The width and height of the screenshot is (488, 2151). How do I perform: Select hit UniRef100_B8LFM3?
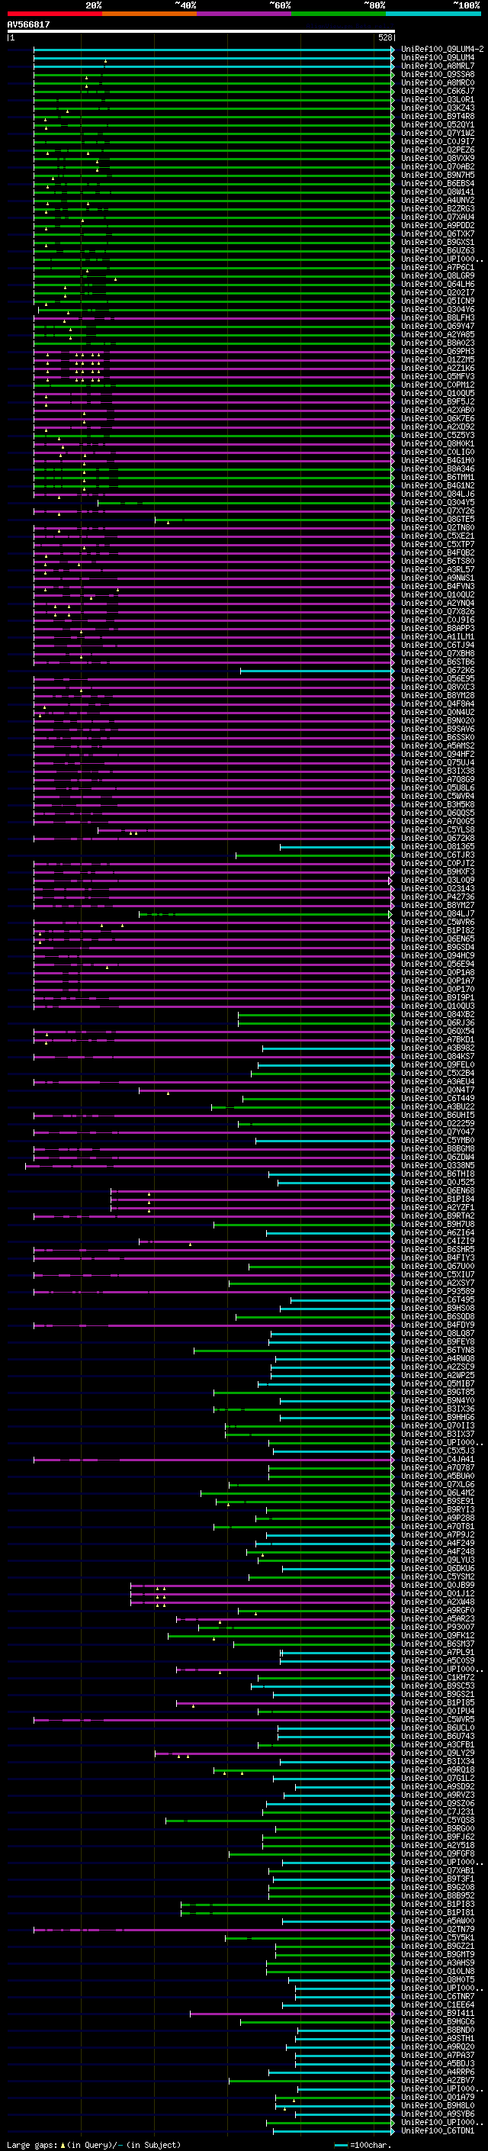pos(437,318)
